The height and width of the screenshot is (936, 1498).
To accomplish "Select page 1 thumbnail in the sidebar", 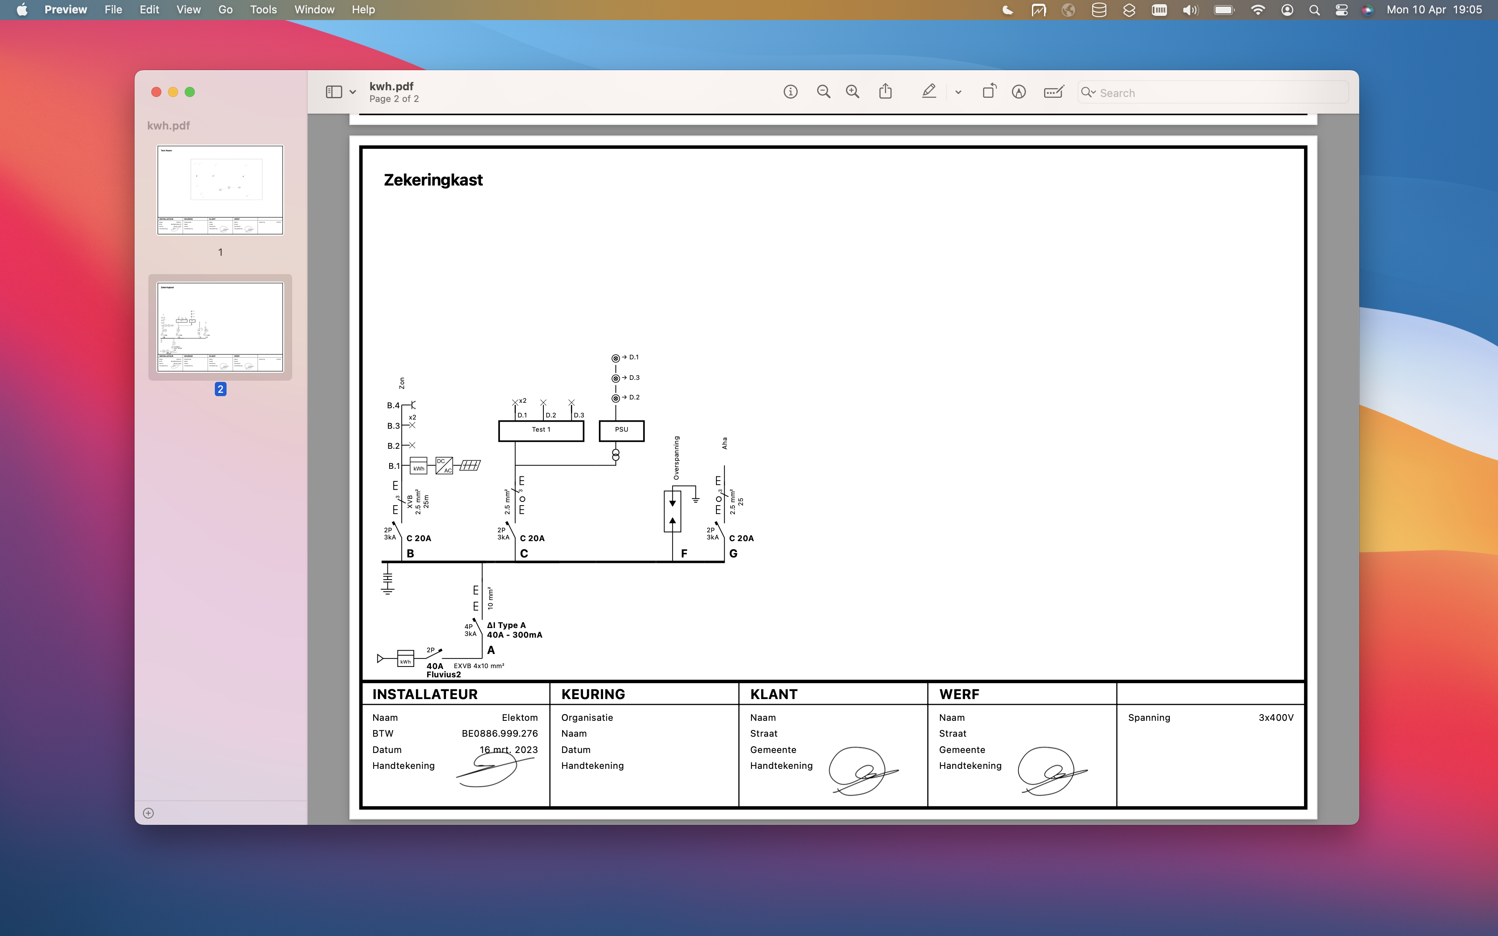I will click(x=220, y=190).
